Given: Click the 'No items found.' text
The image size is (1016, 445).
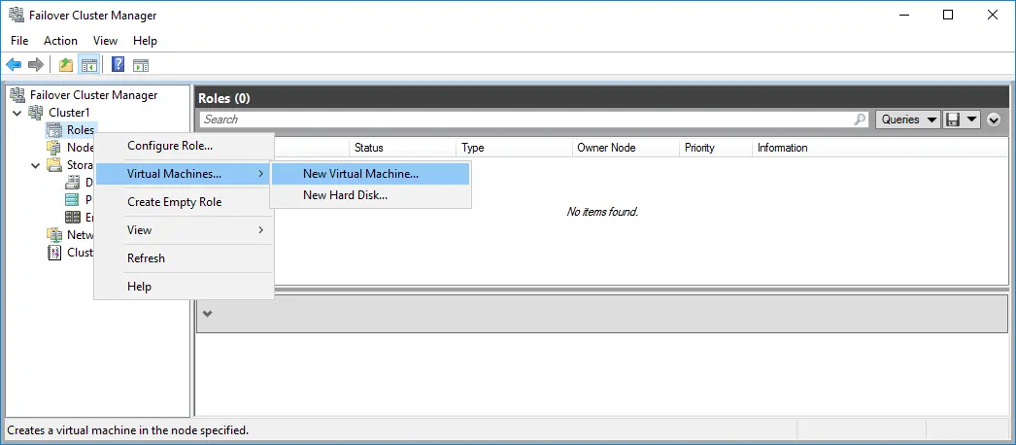Looking at the screenshot, I should click(x=602, y=212).
